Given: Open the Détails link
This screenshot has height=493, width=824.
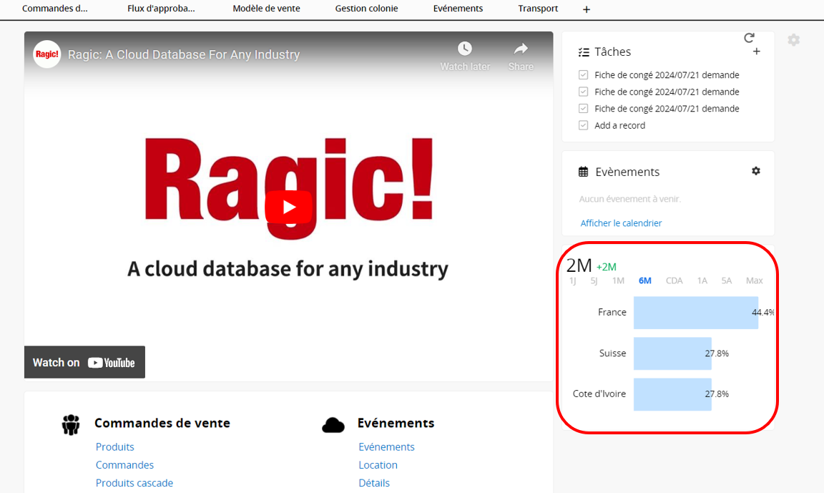Looking at the screenshot, I should pos(374,483).
